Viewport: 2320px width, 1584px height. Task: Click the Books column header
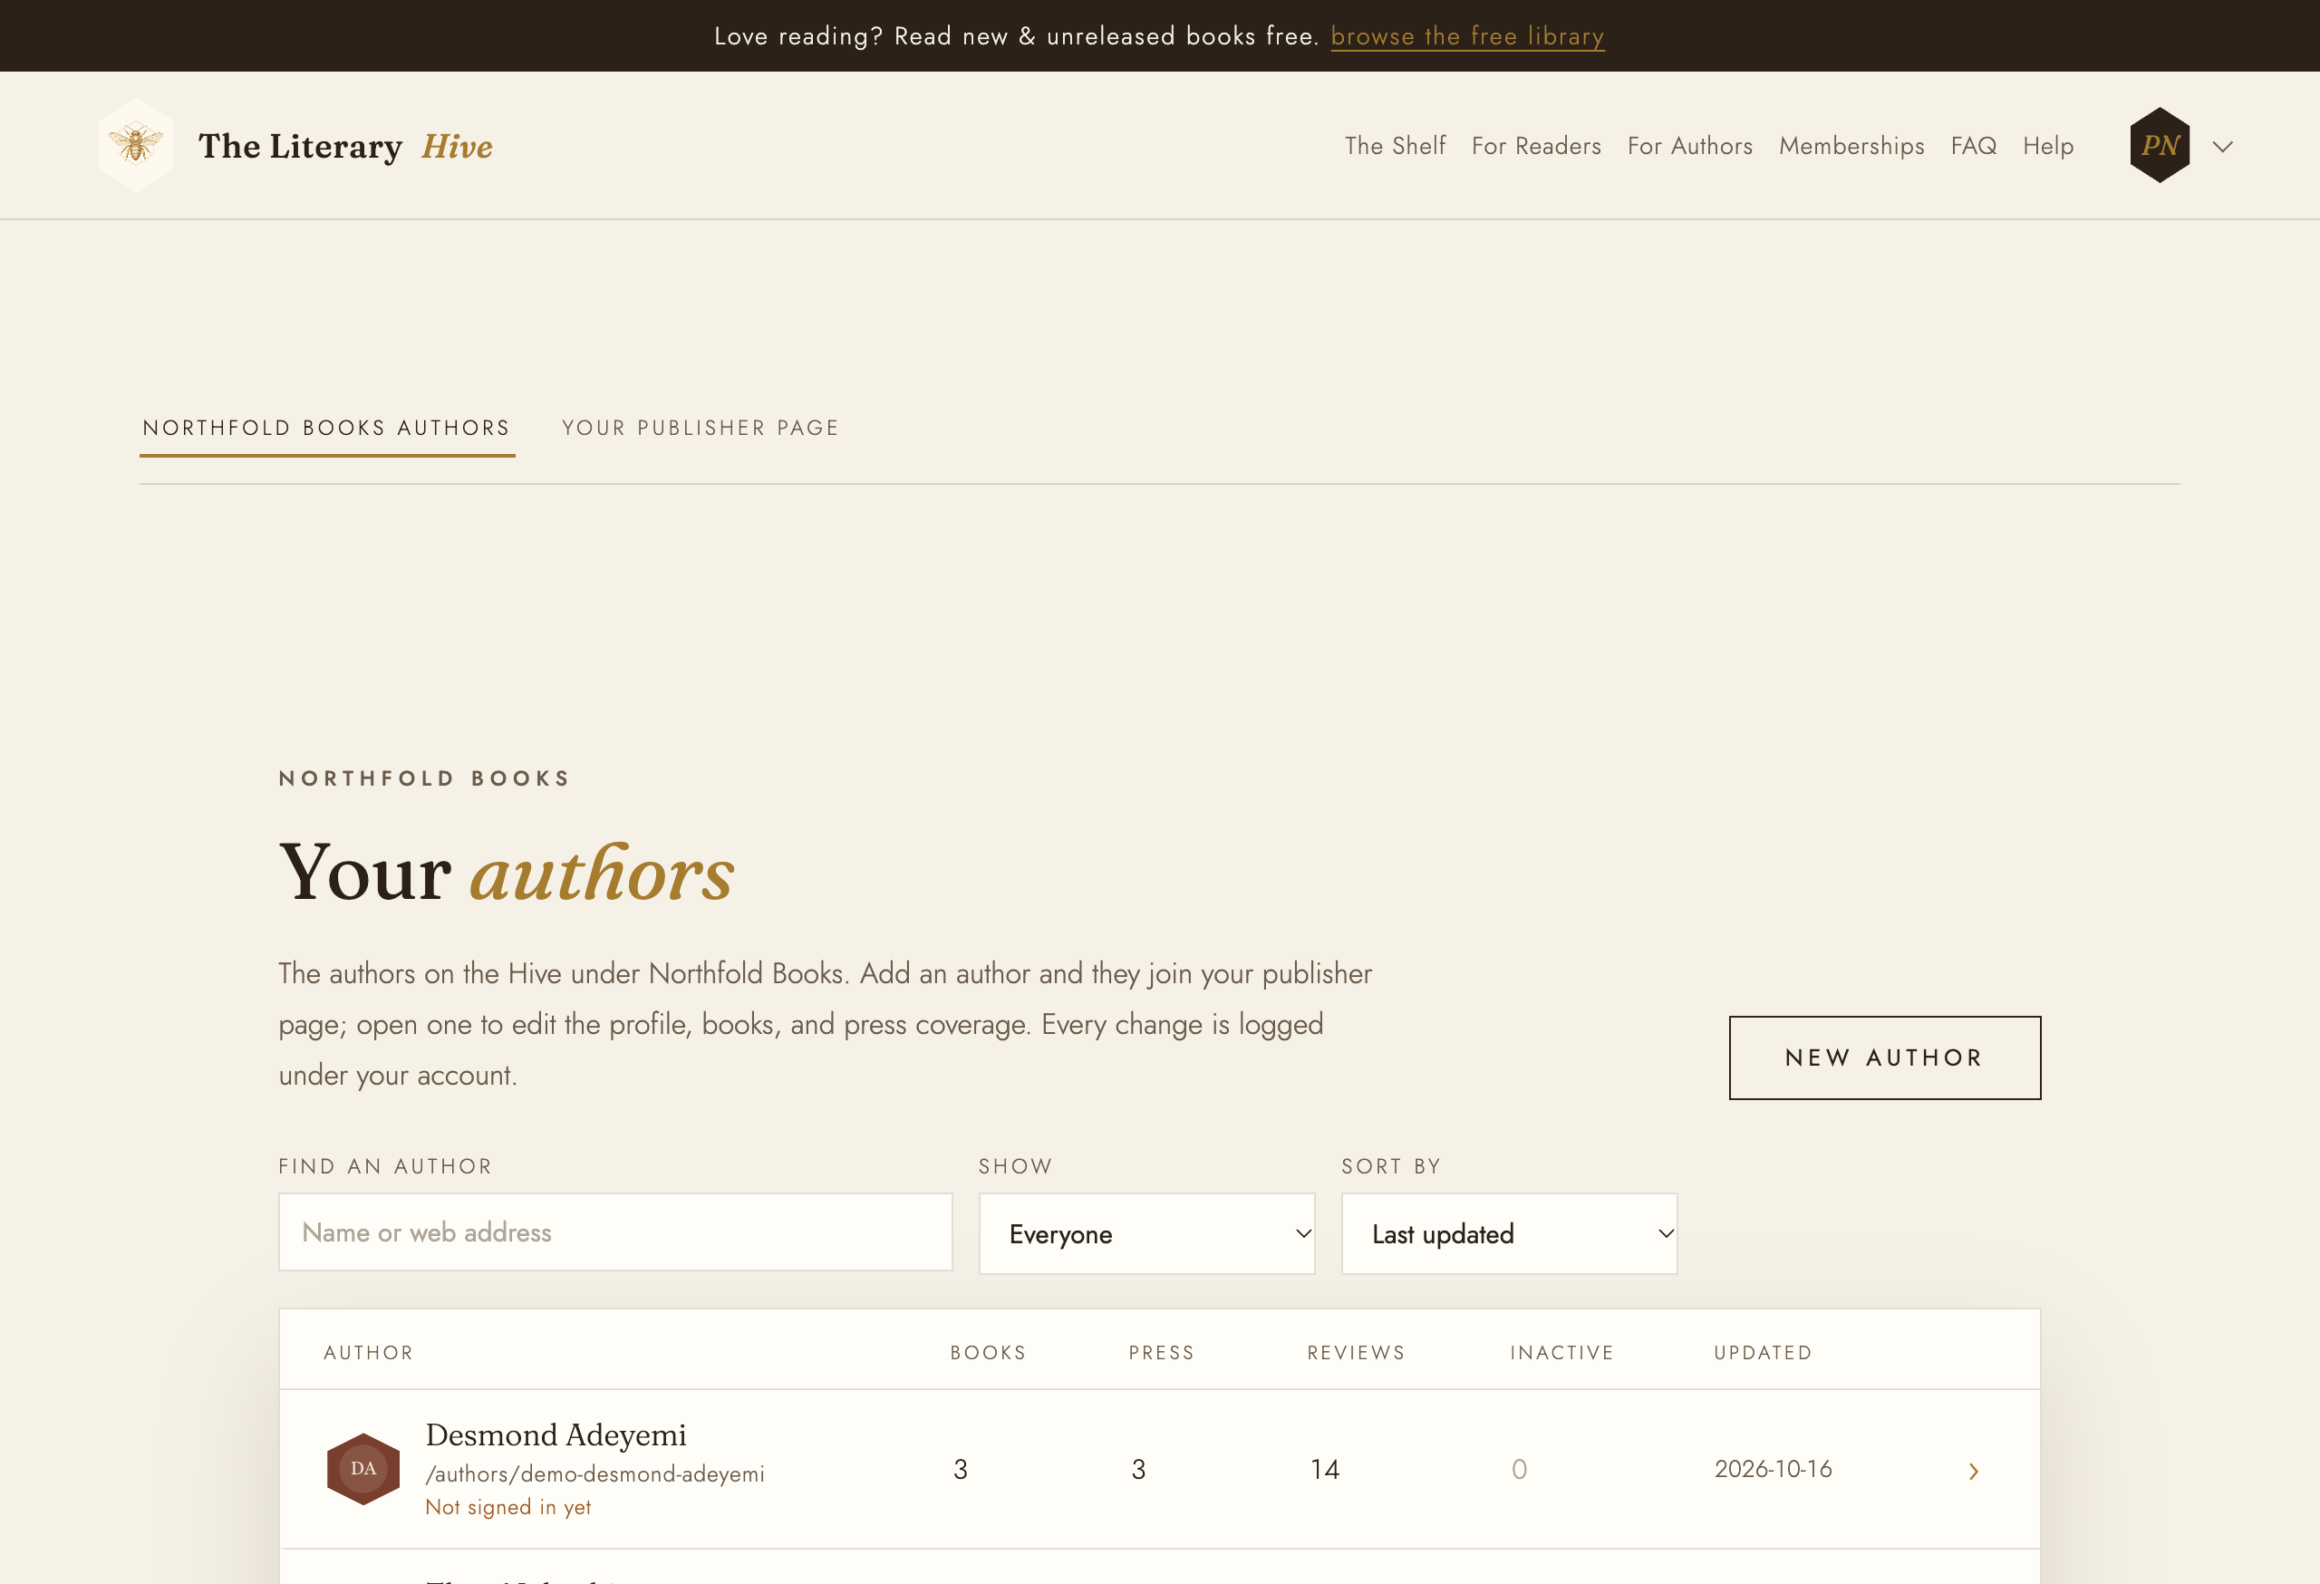(x=987, y=1352)
